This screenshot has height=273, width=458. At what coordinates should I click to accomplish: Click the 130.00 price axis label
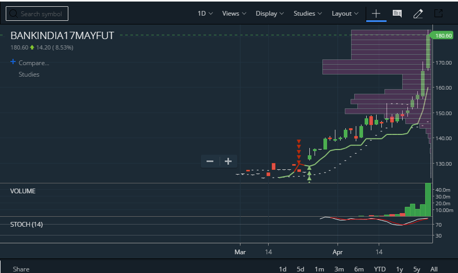[x=443, y=164]
